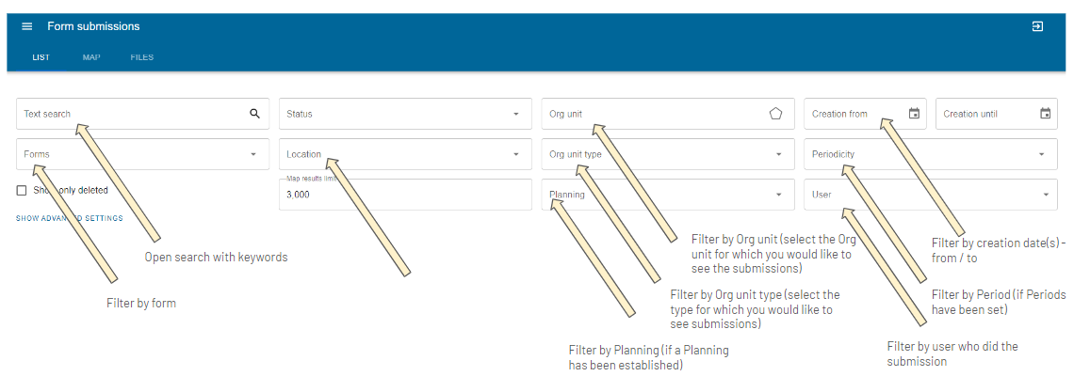Toggle the Show only deleted checkbox

(x=22, y=191)
